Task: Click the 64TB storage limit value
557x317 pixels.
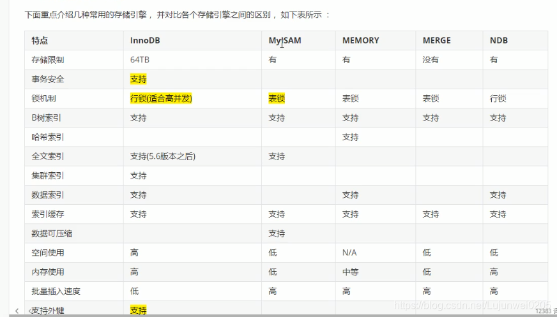Action: 140,59
